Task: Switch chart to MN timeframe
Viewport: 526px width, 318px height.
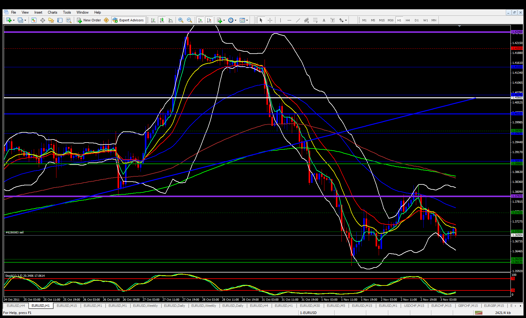Action: point(434,20)
